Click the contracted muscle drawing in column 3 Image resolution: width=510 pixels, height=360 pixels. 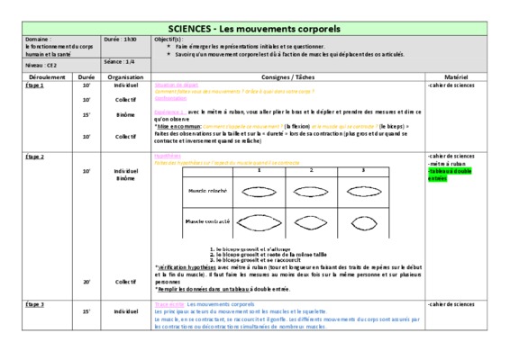[x=364, y=223]
